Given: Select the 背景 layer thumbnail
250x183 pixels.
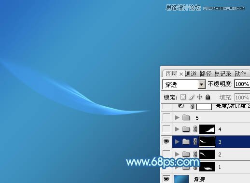Looking at the screenshot, I should click(181, 179).
